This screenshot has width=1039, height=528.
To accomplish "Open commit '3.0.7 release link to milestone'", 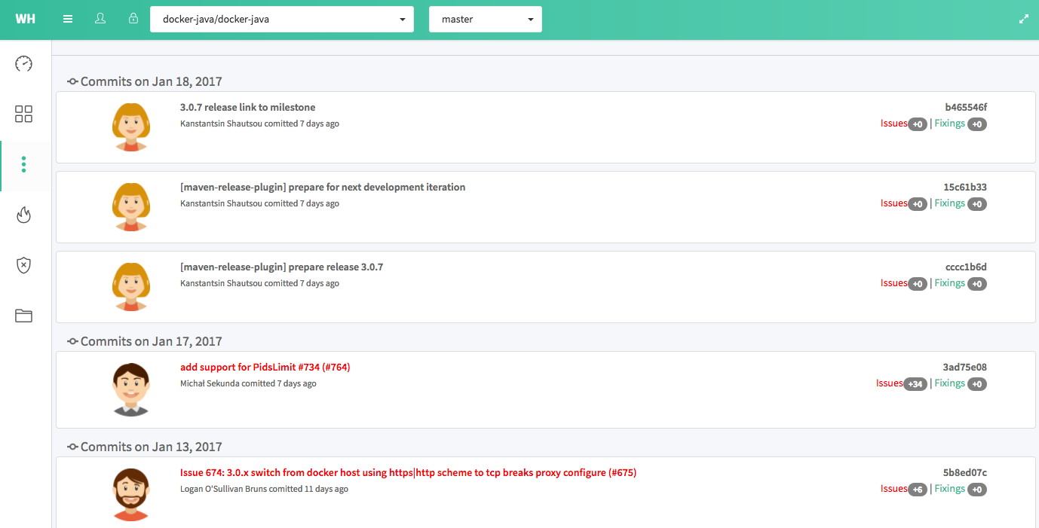I will [247, 108].
